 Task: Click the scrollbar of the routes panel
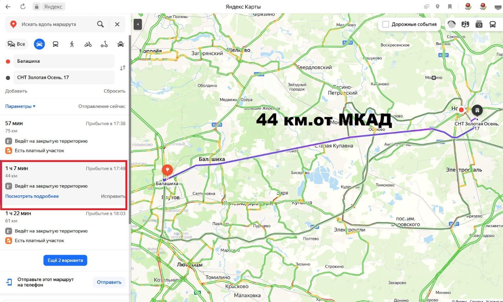coord(130,129)
